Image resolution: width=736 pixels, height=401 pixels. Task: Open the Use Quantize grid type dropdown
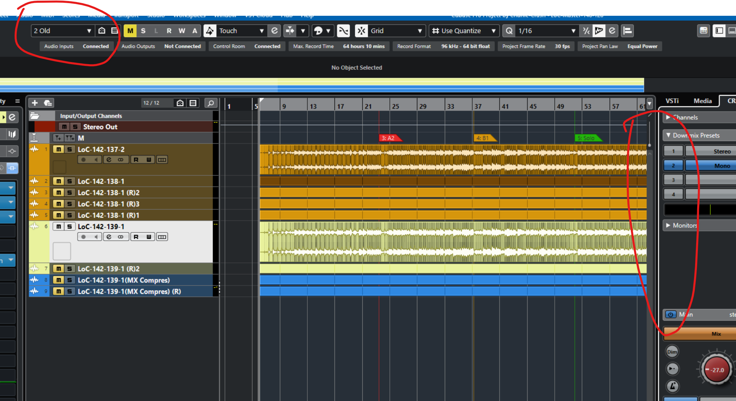coord(464,31)
